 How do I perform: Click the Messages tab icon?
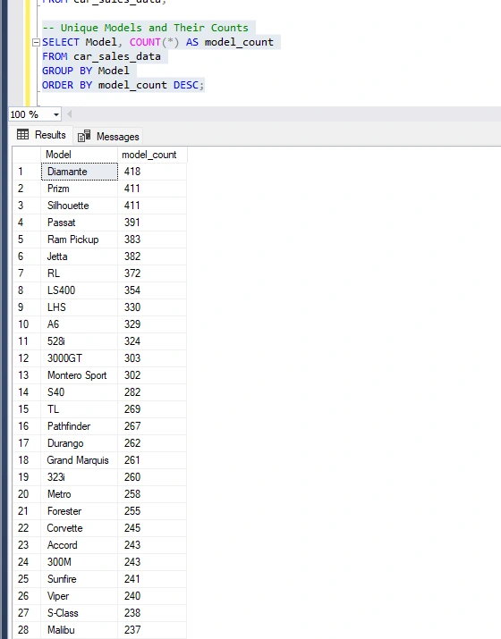(x=84, y=136)
